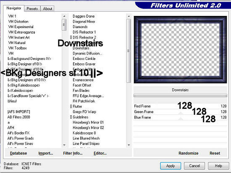The width and height of the screenshot is (231, 173).
Task: Adjust the Blue Frame slider
Action: 180,117
